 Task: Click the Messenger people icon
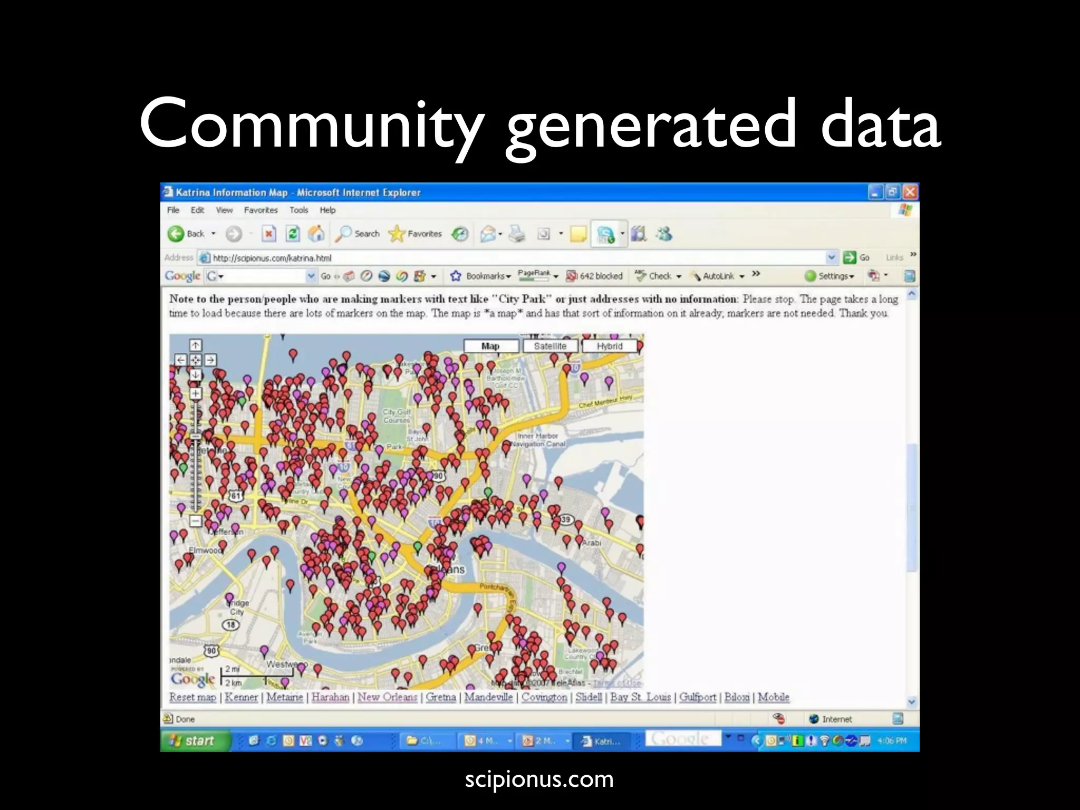click(664, 234)
